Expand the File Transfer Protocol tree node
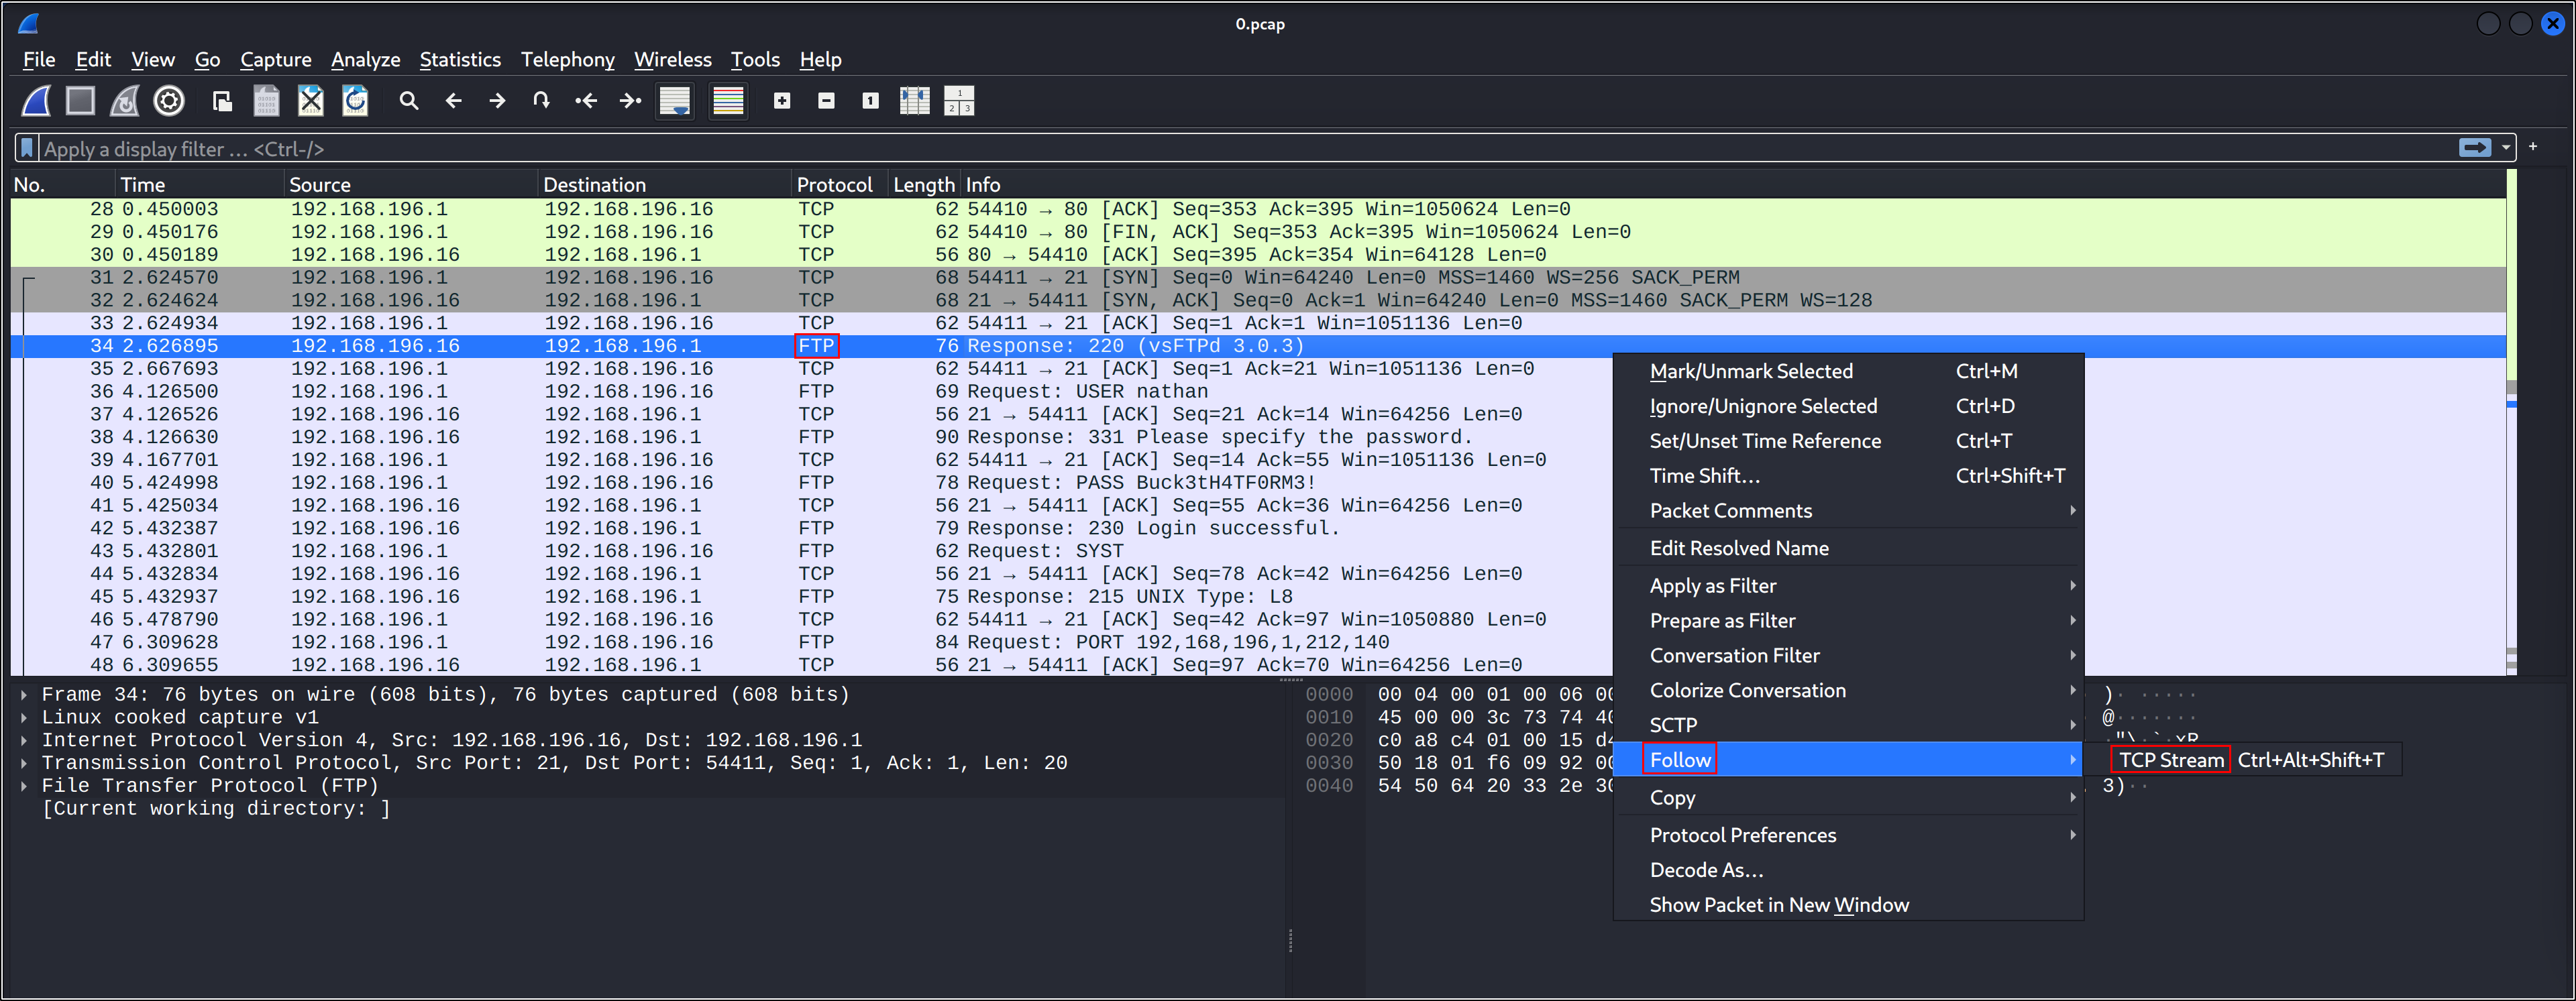The width and height of the screenshot is (2576, 1001). coord(24,786)
